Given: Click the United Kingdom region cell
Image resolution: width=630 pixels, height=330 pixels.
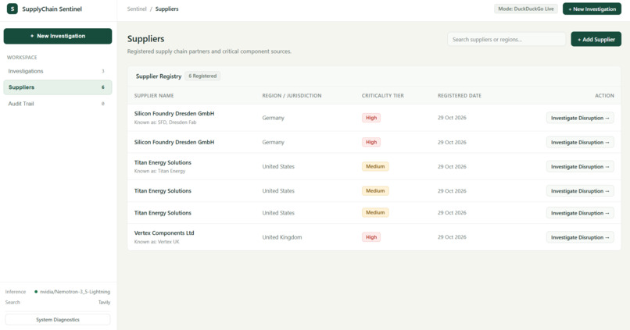Looking at the screenshot, I should (x=282, y=237).
